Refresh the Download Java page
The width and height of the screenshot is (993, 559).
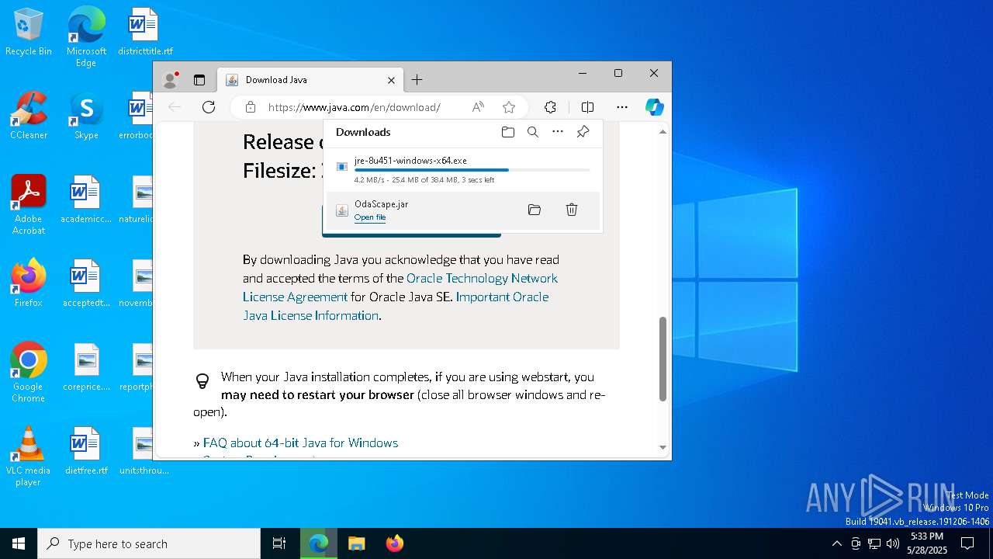click(x=209, y=107)
